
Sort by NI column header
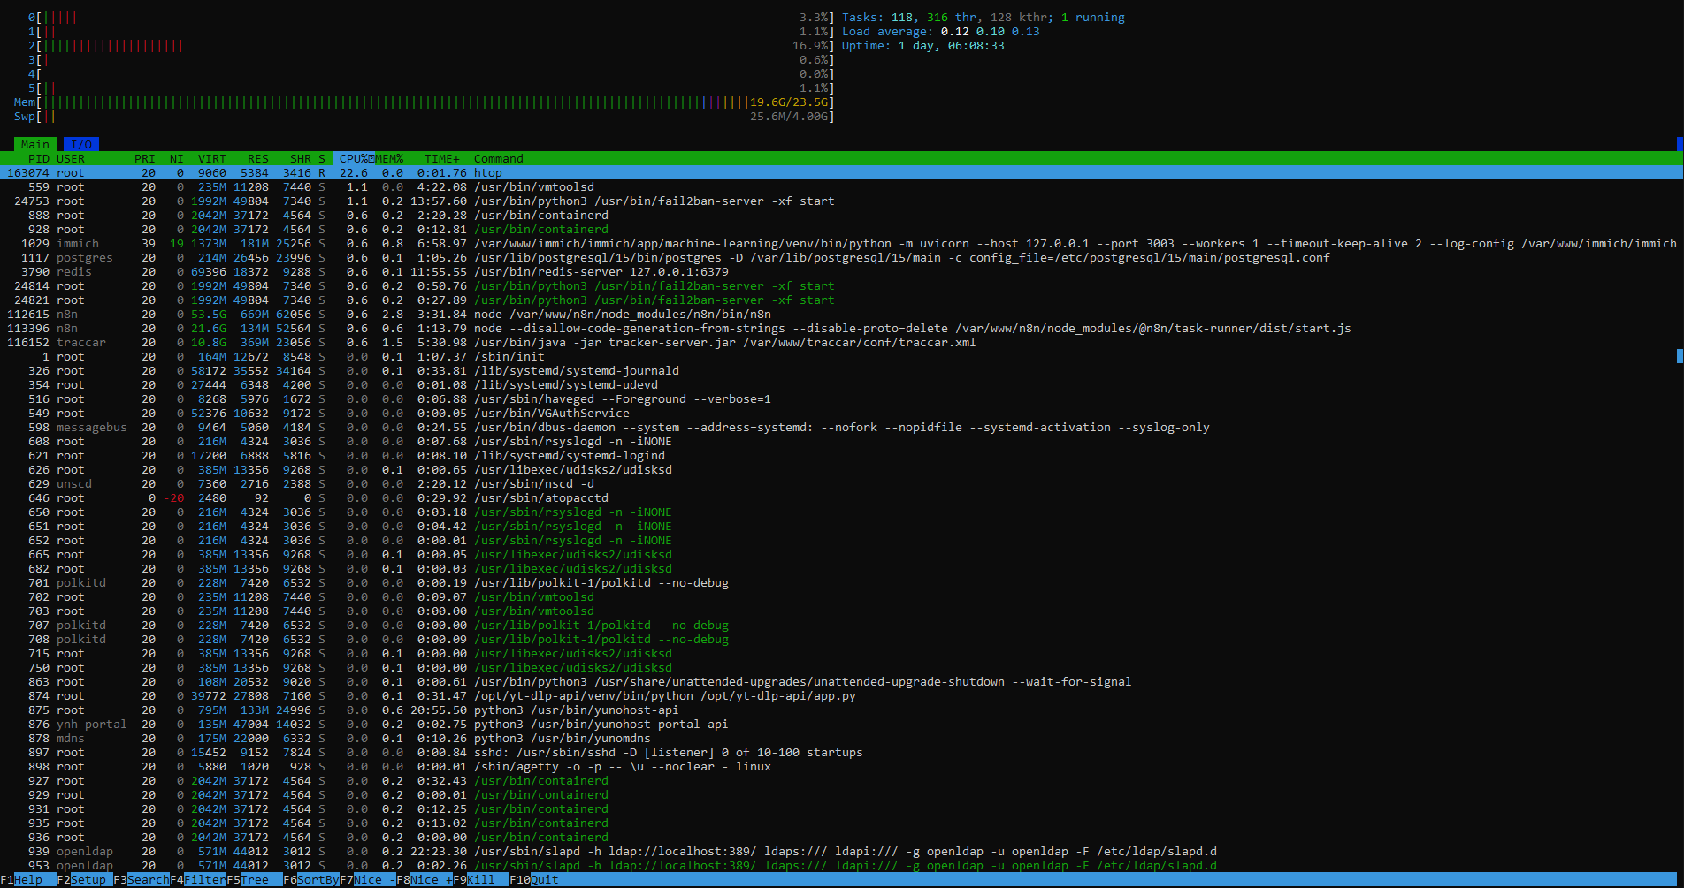(177, 159)
